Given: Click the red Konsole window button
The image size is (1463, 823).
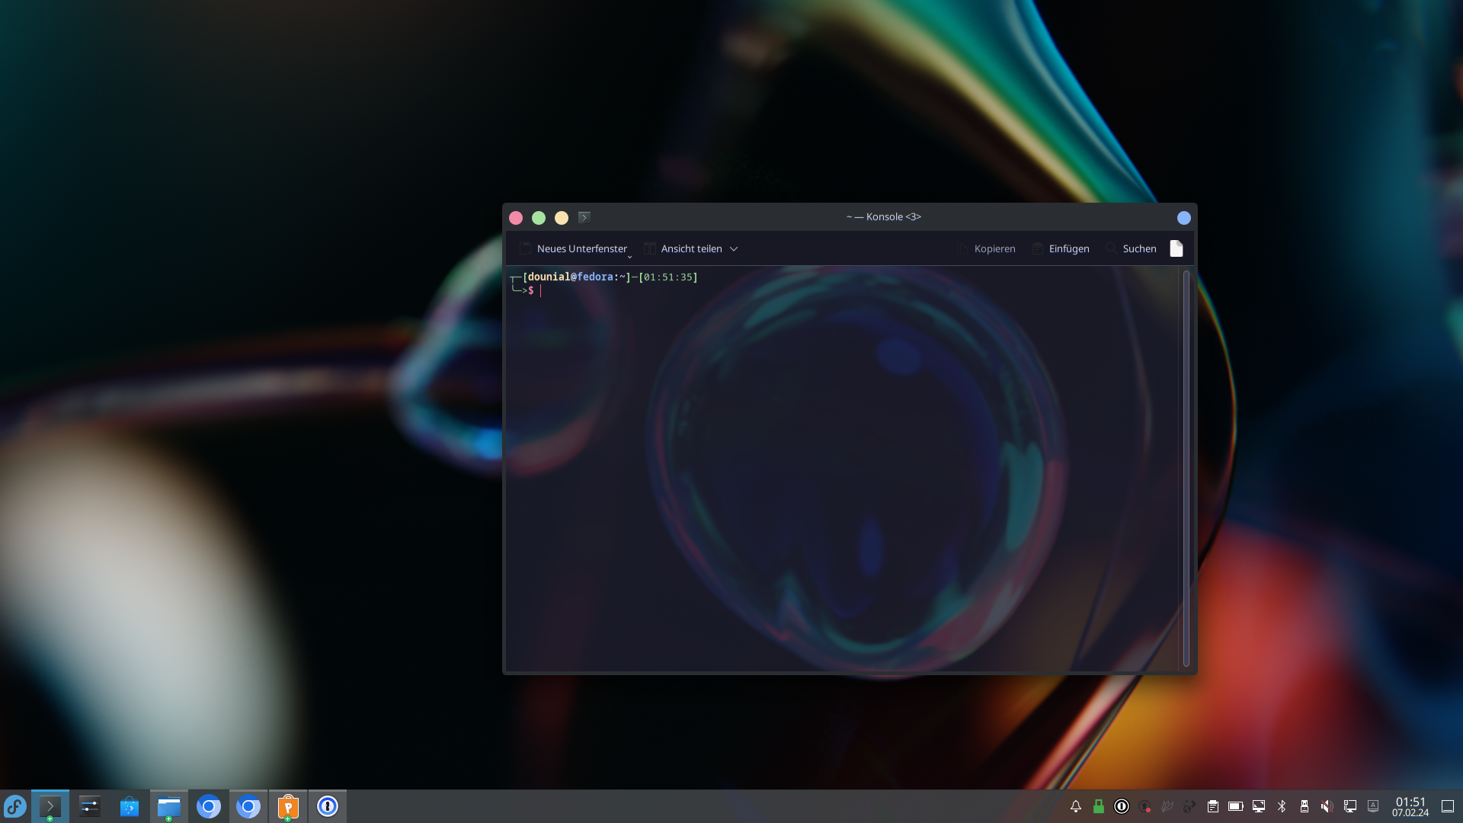Looking at the screenshot, I should tap(516, 218).
